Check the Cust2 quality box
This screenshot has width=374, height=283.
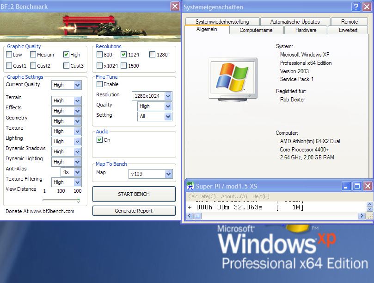(x=33, y=65)
